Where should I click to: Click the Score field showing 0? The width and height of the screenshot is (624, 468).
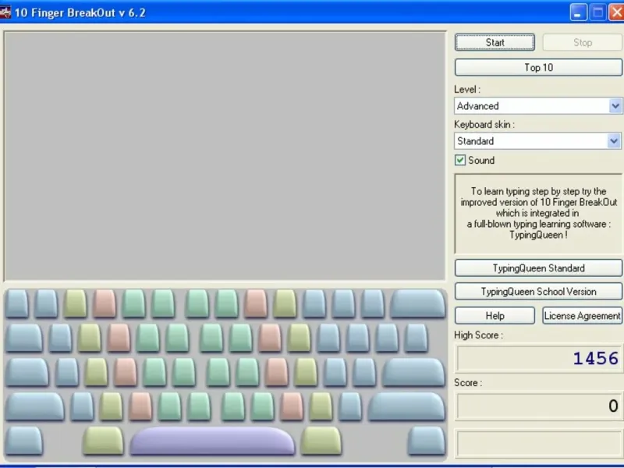[x=538, y=406]
